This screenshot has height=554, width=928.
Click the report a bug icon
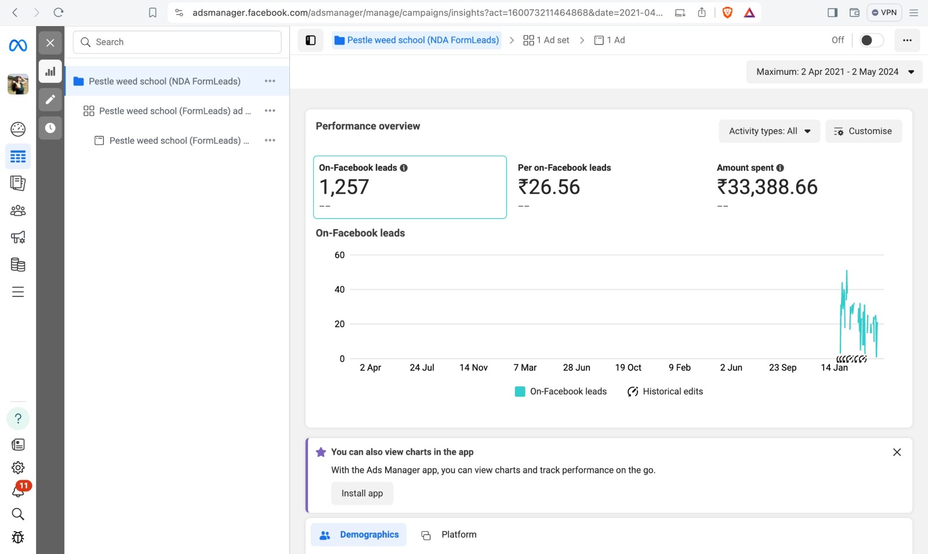click(18, 537)
